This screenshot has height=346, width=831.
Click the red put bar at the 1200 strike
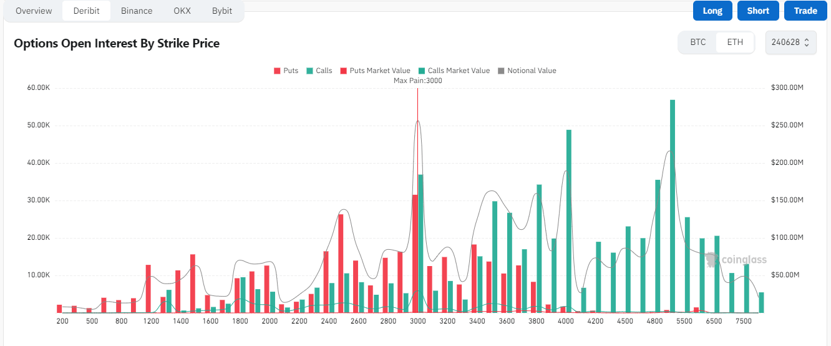tap(148, 289)
